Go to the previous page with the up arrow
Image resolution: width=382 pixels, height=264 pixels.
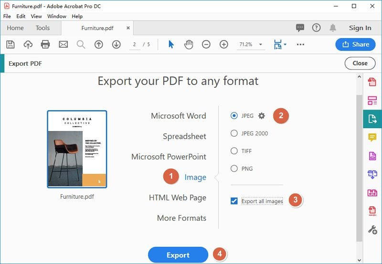(x=99, y=44)
